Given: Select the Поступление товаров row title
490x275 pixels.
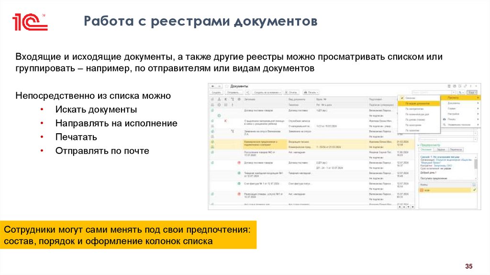Looking at the screenshot, I should pyautogui.click(x=259, y=154).
